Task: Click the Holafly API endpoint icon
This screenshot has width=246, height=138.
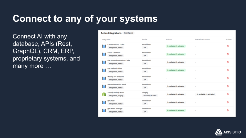Action: pyautogui.click(x=104, y=78)
